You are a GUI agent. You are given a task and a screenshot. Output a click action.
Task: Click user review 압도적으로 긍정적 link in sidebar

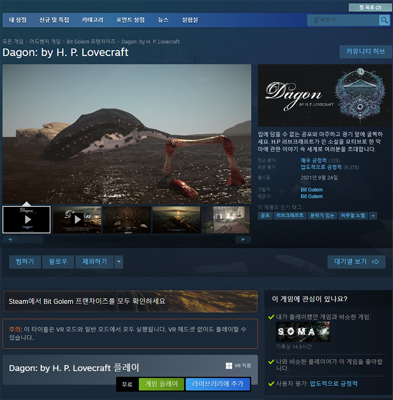pos(334,384)
